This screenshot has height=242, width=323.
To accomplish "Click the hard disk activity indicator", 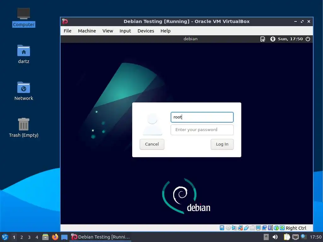I will click(x=222, y=228).
